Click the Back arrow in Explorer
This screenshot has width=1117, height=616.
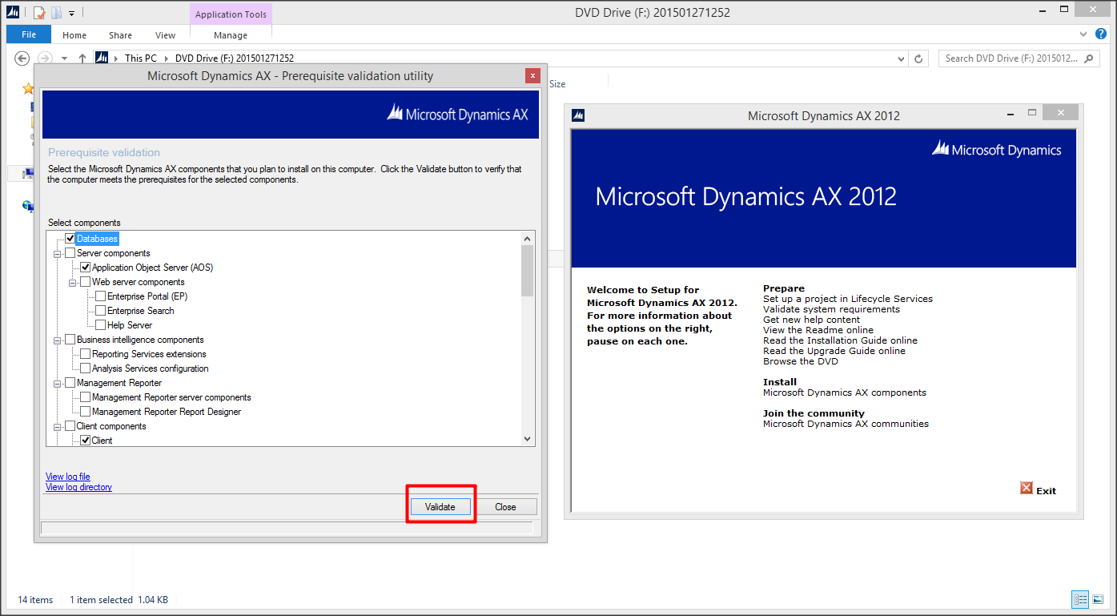click(x=22, y=58)
